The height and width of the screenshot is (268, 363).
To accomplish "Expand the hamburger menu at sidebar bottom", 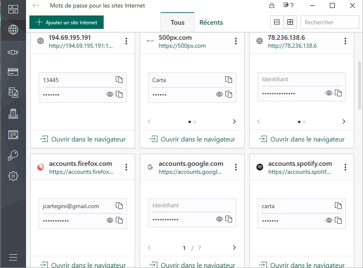I will tap(13, 257).
